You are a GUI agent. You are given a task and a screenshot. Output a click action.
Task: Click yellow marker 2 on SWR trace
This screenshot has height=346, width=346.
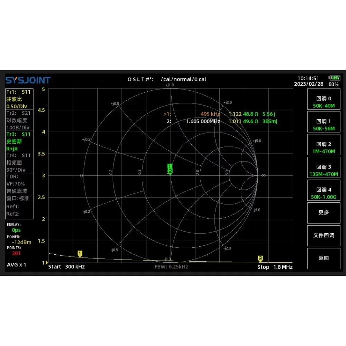coord(261,258)
